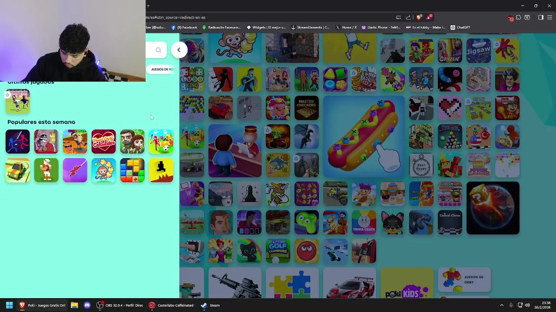Open the Fast Typer game tile
Image resolution: width=556 pixels, height=312 pixels.
[x=421, y=165]
